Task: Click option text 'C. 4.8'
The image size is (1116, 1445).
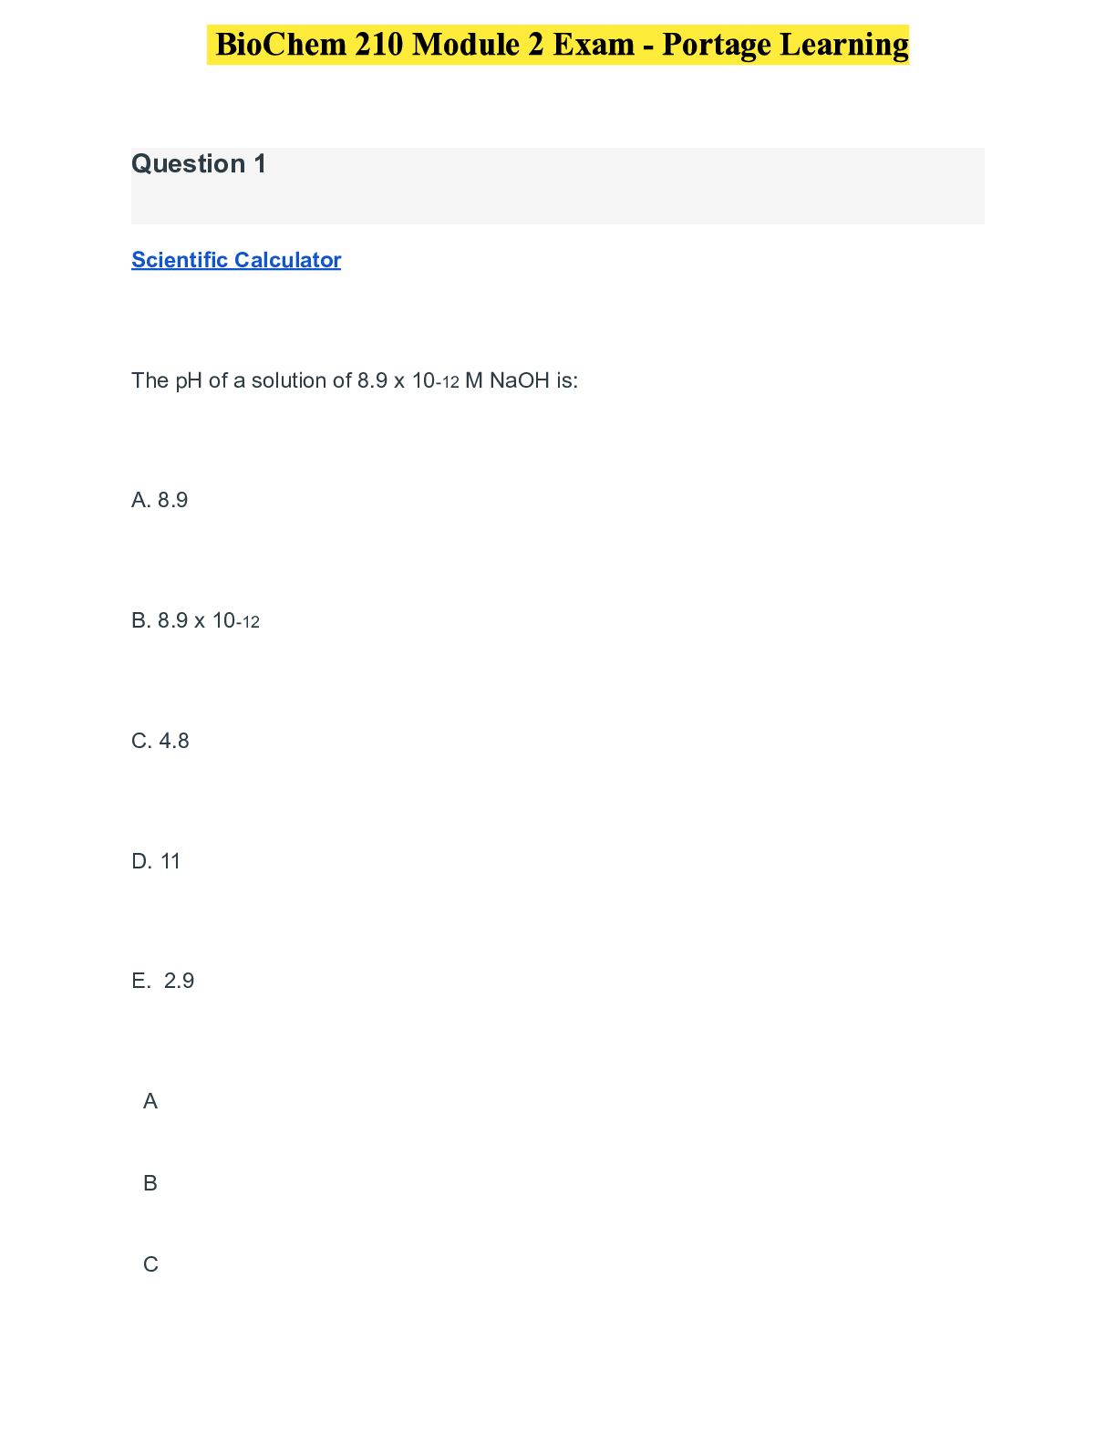Action: (160, 741)
